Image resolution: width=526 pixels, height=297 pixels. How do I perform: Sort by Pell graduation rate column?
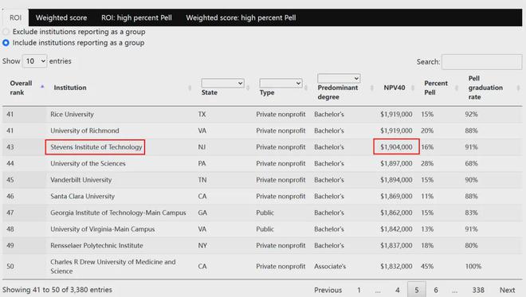coord(485,88)
